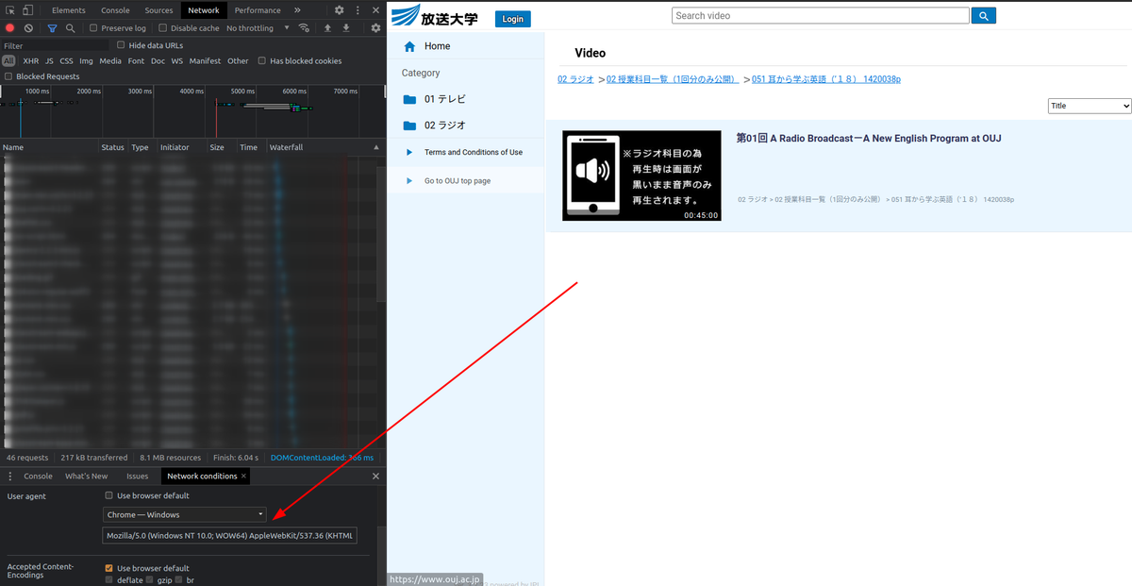The image size is (1132, 586).
Task: Open DevTools three-dot customize menu
Action: pyautogui.click(x=358, y=10)
